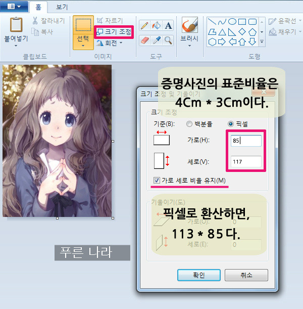Select the Pencil tool
This screenshot has width=303, height=309.
pyautogui.click(x=144, y=25)
